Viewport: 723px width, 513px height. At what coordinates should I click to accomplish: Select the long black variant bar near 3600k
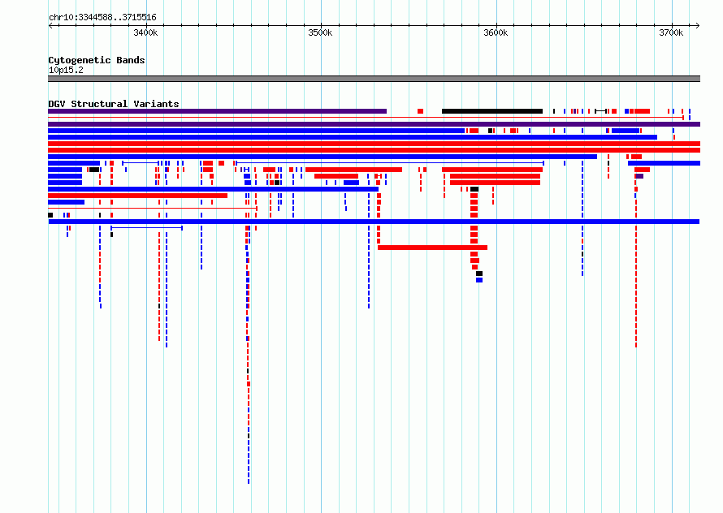tap(492, 111)
